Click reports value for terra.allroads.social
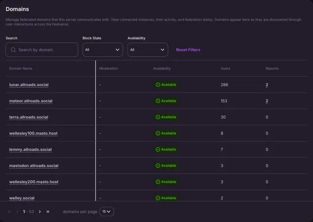This screenshot has width=313, height=222. click(267, 117)
